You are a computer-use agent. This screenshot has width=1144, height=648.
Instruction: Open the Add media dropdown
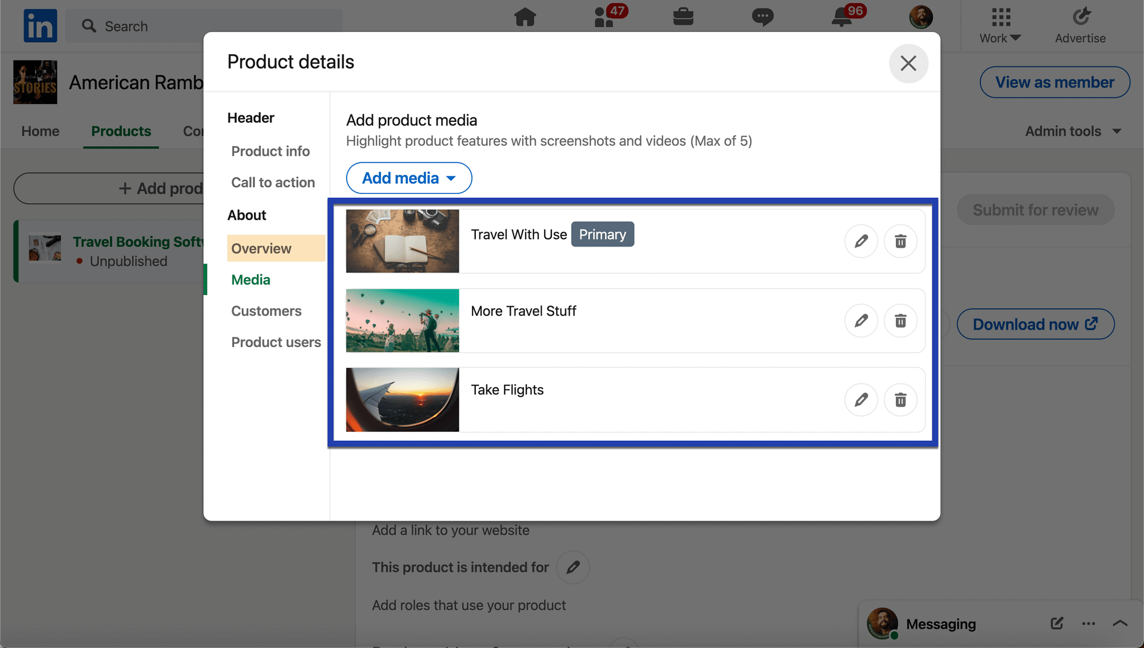pyautogui.click(x=408, y=178)
